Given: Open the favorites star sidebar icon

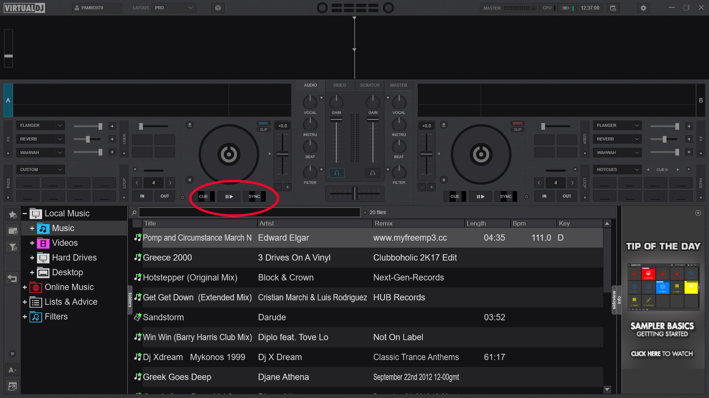Looking at the screenshot, I should point(13,214).
